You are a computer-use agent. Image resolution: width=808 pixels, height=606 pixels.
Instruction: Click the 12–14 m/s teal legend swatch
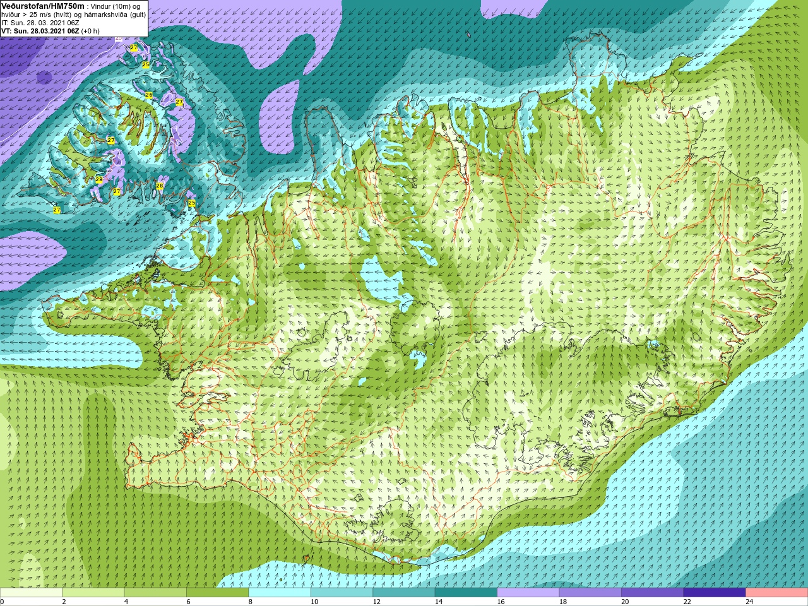[404, 593]
